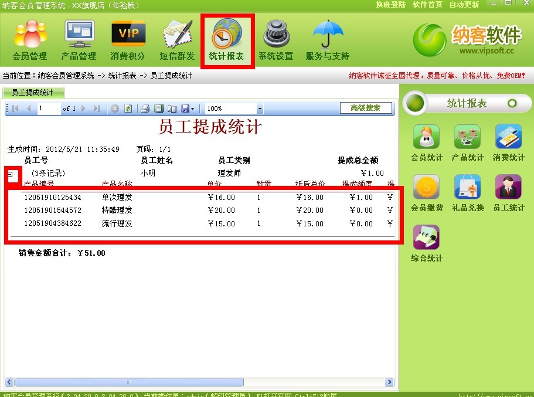Open 短信群发 SMS broadcast module
Image resolution: width=534 pixels, height=397 pixels.
(x=177, y=40)
